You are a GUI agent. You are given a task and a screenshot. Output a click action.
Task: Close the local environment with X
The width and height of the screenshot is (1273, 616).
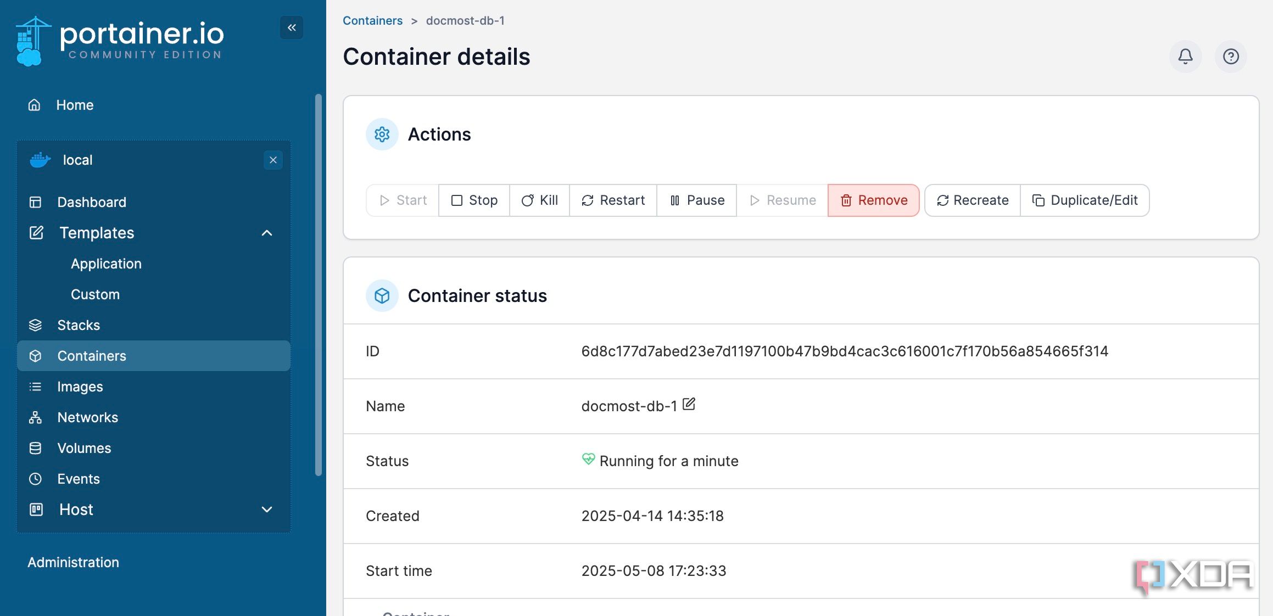tap(273, 160)
